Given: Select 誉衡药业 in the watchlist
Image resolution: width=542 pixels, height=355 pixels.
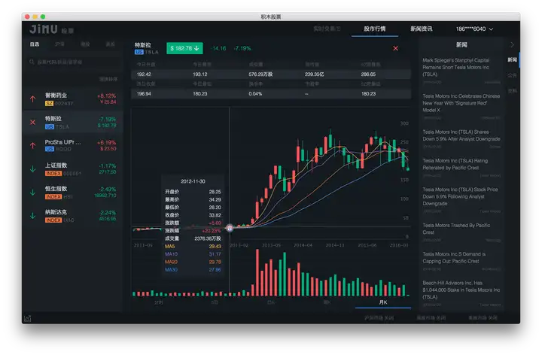Looking at the screenshot, I should 72,99.
